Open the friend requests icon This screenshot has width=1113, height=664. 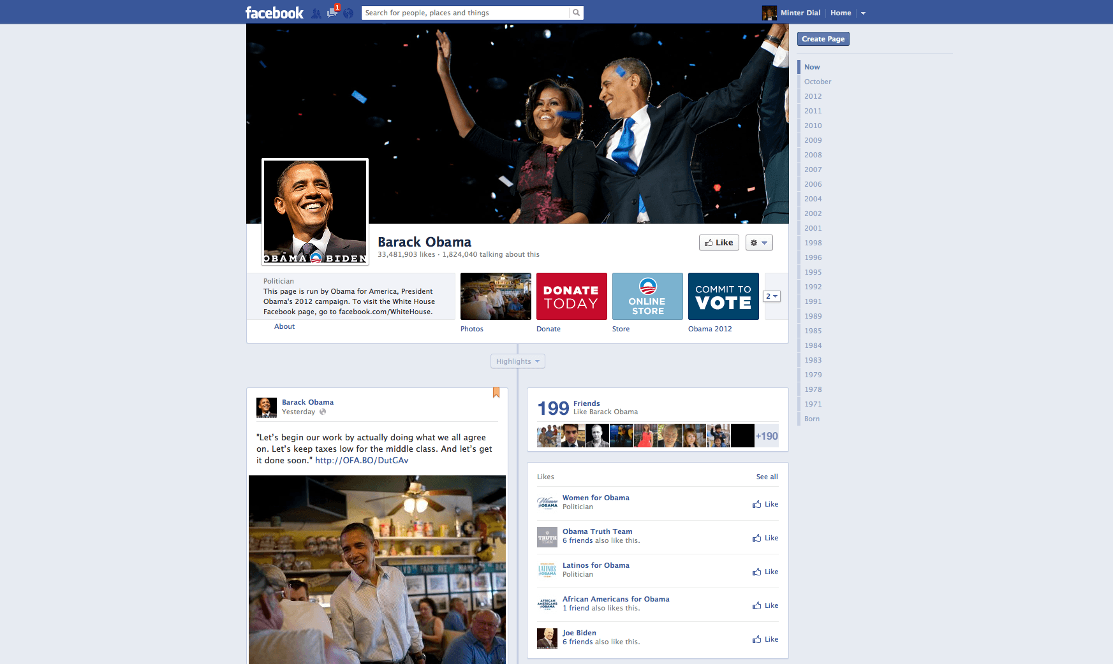click(316, 13)
